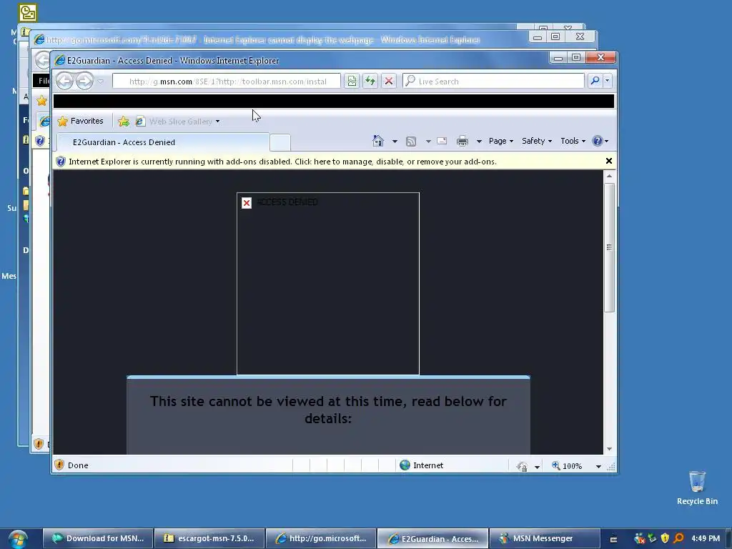Screen dimensions: 732x549
Task: Open the Favorites center
Action: 80,122
